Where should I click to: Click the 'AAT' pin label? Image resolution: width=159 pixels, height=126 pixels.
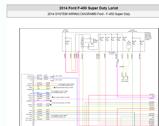tap(31, 107)
